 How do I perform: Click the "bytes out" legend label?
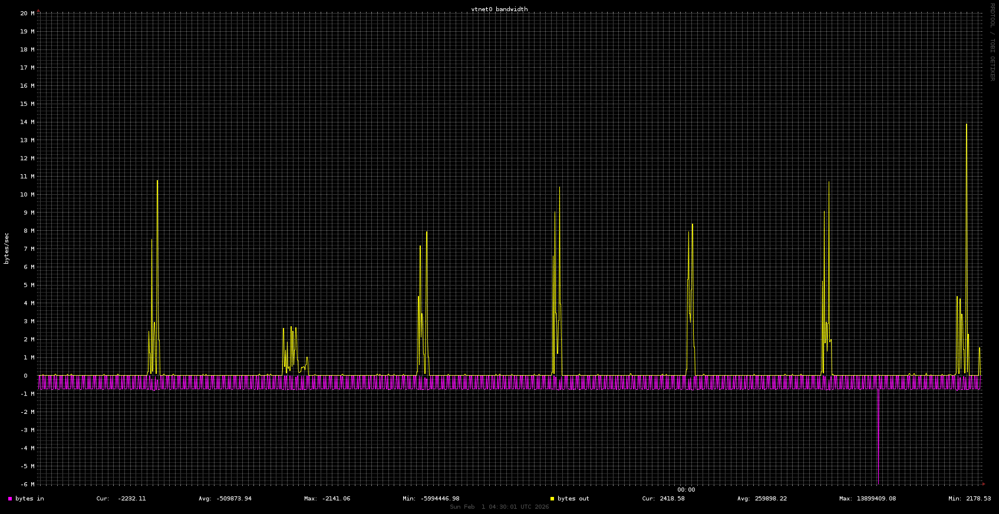[573, 499]
